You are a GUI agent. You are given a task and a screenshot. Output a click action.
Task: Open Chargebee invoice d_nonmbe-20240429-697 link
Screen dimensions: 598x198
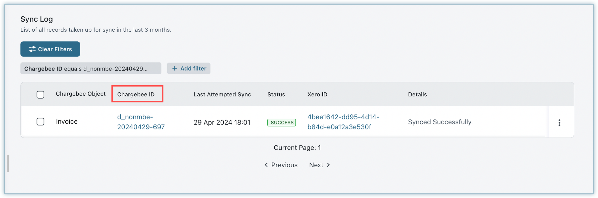[x=141, y=122]
